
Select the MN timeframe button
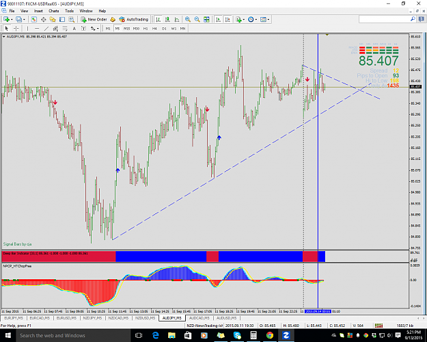pyautogui.click(x=182, y=28)
